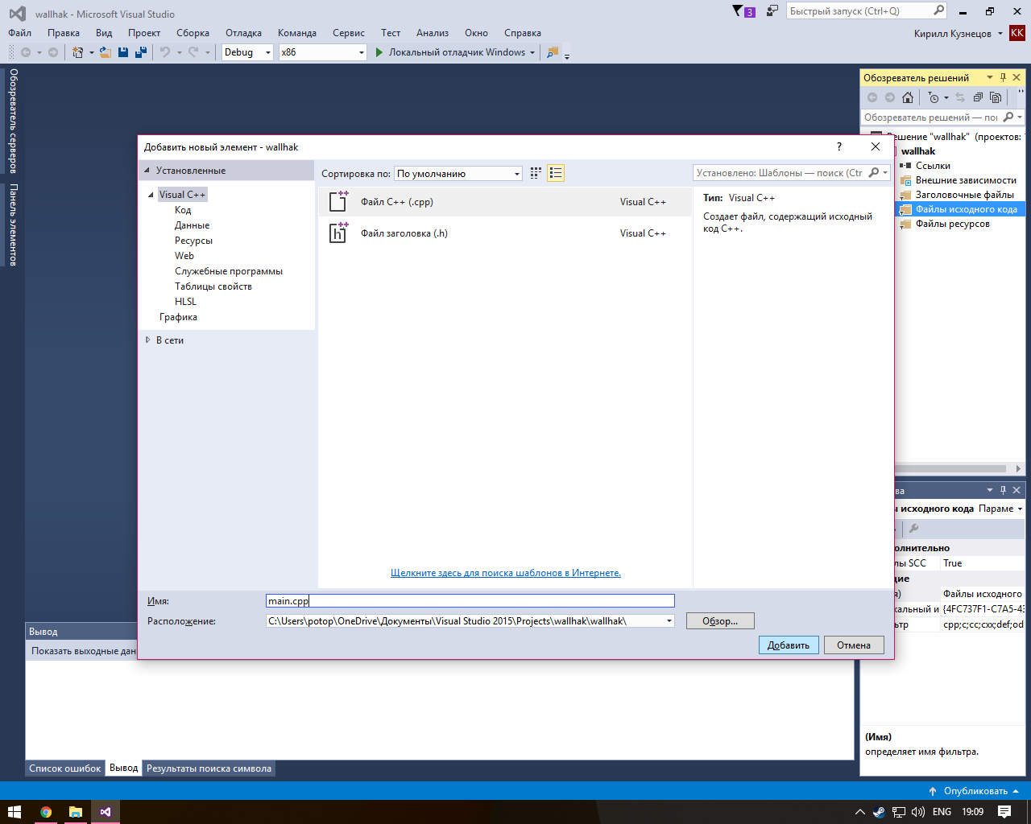This screenshot has width=1031, height=824.
Task: Open the Отладка menu
Action: click(243, 33)
